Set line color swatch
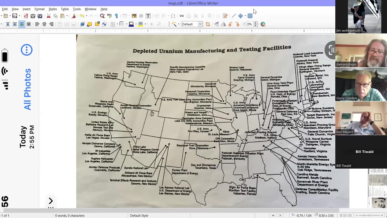The height and width of the screenshot is (218, 387). 131,24
